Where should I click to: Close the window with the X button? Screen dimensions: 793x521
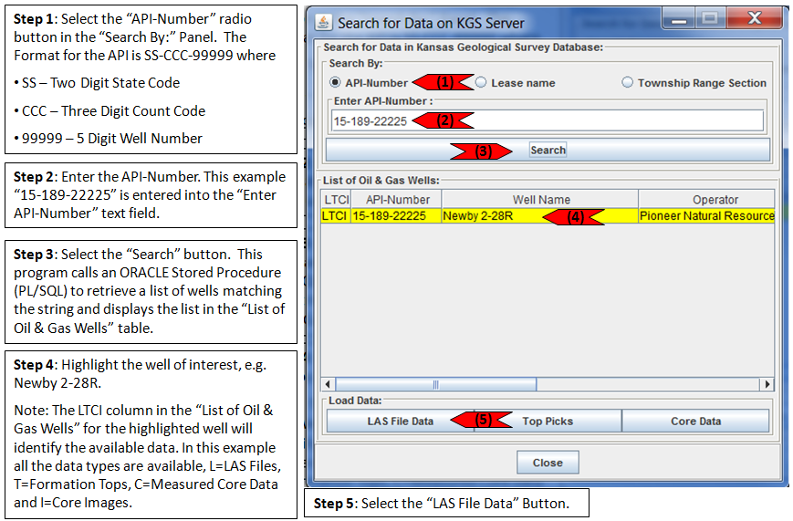[x=755, y=19]
